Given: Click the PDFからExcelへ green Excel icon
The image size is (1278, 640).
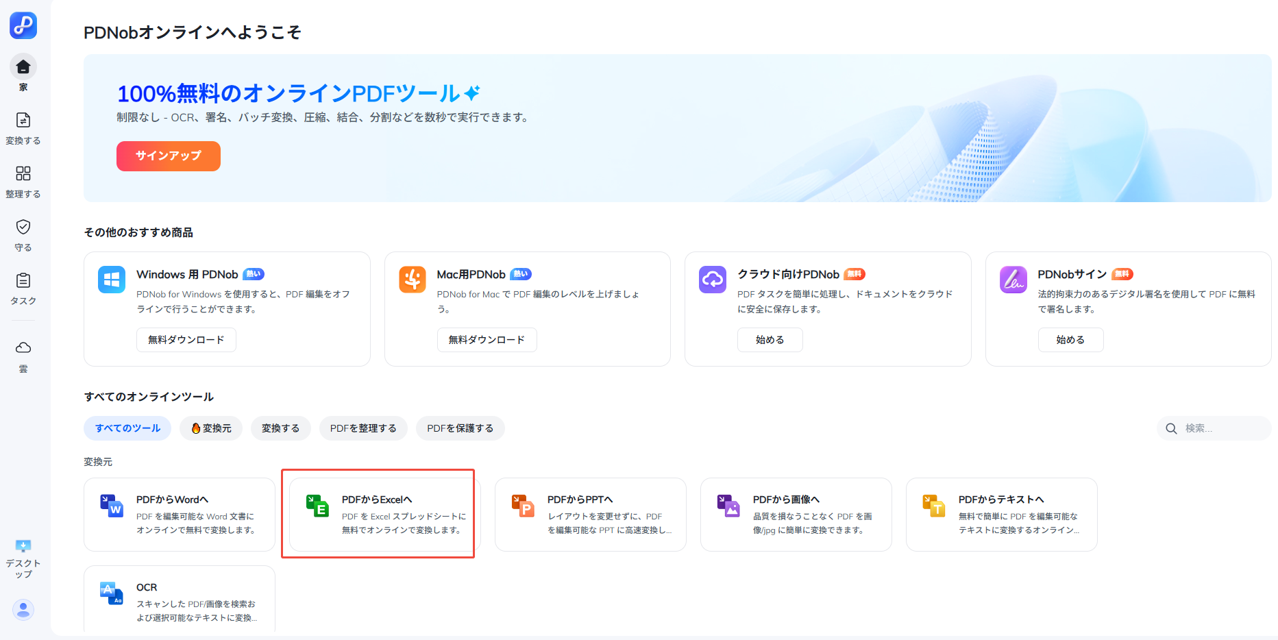Looking at the screenshot, I should [317, 506].
